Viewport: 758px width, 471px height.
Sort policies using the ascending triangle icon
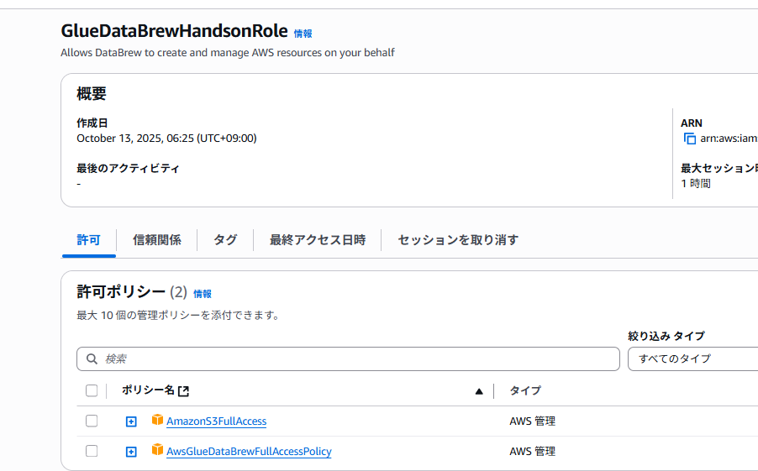pos(479,390)
